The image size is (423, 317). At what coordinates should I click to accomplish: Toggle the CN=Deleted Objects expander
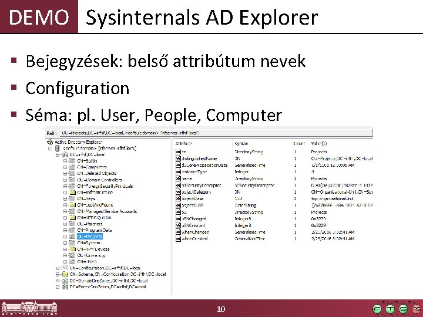[x=65, y=174]
